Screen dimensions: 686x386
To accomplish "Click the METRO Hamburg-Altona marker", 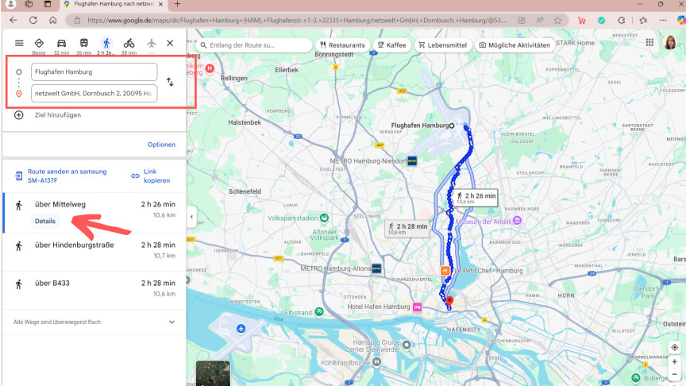I will 376,268.
